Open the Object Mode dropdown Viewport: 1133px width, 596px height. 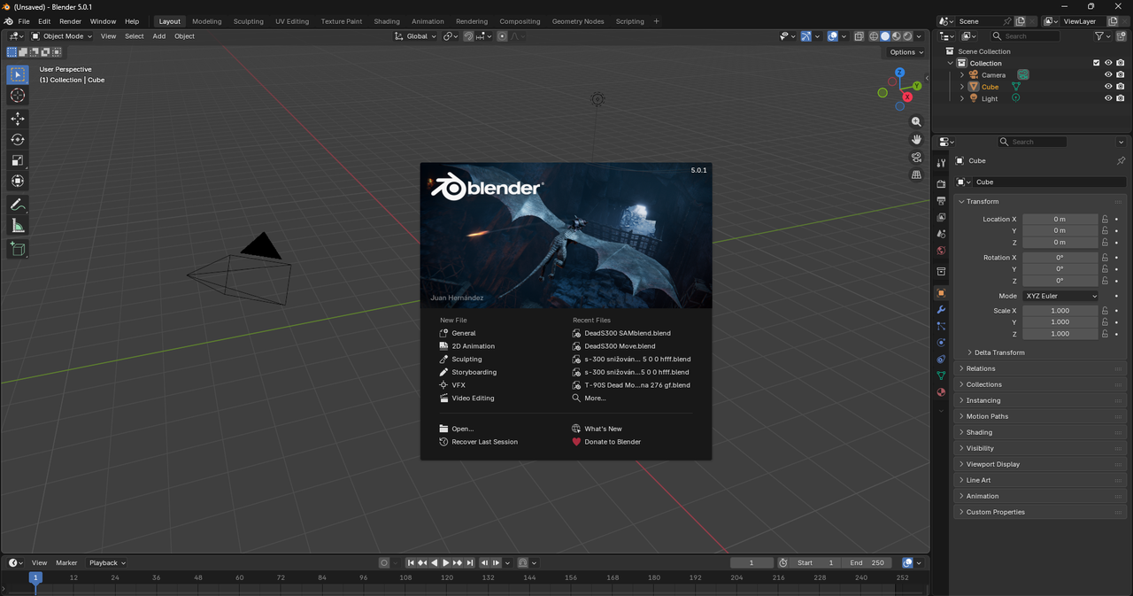pyautogui.click(x=62, y=36)
